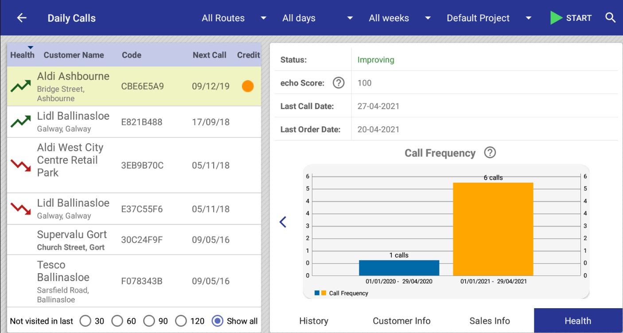The height and width of the screenshot is (333, 623).
Task: Click Last Order Date value 20-04-2021
Action: tap(378, 130)
